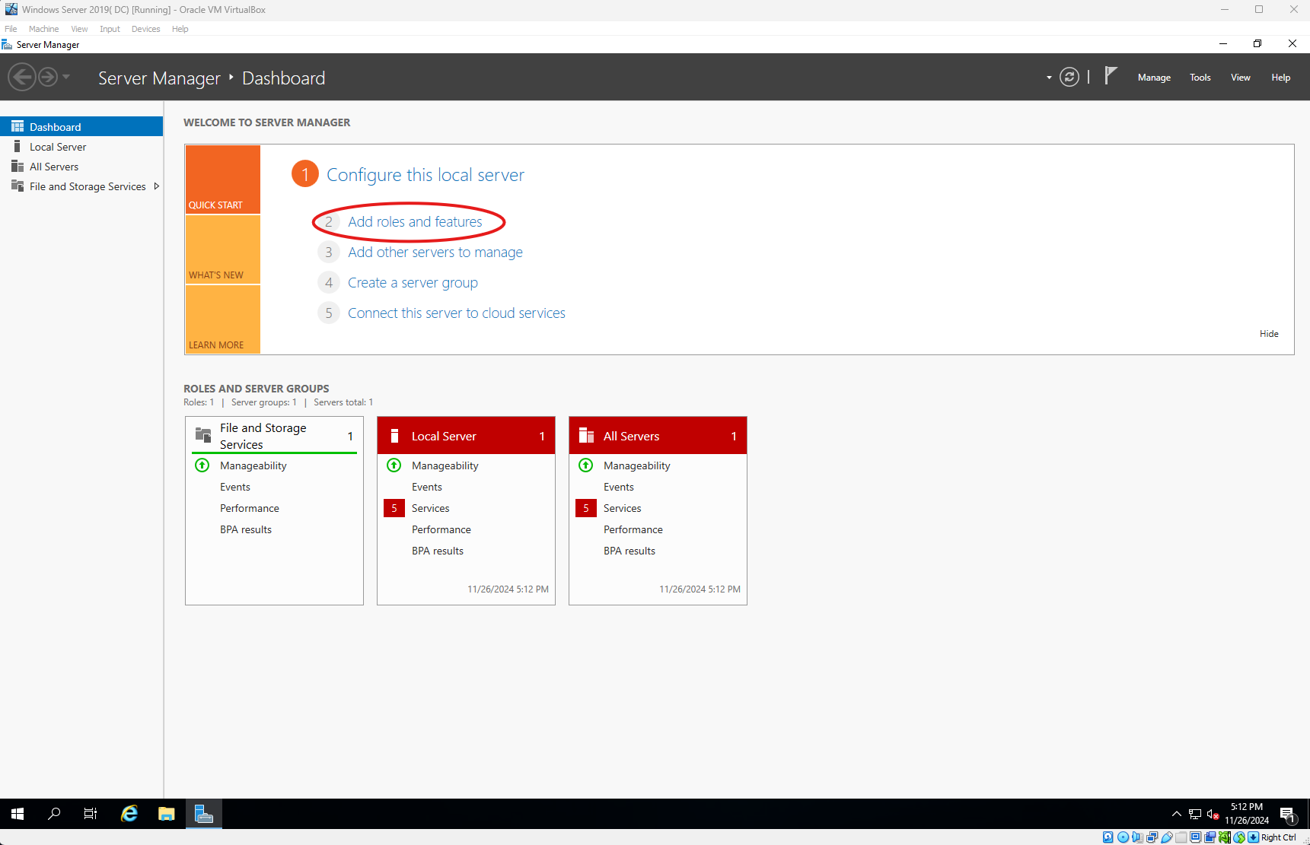Open the dropdown arrow beside the refresh icon

click(x=1049, y=78)
